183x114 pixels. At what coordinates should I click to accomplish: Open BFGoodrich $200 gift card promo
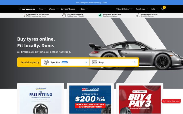[90, 99]
